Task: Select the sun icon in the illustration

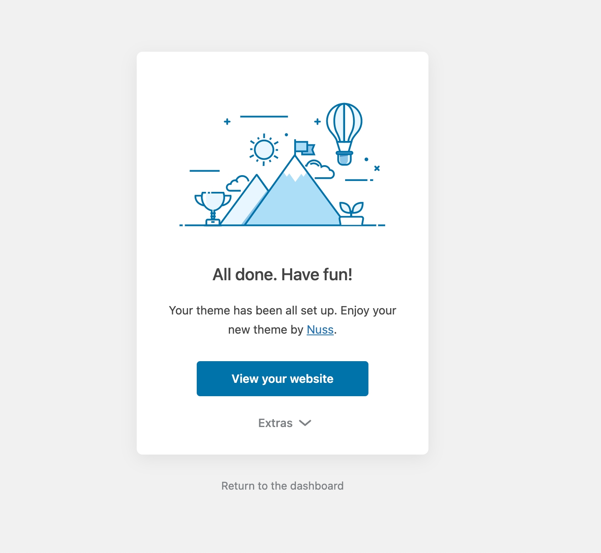Action: [x=264, y=149]
